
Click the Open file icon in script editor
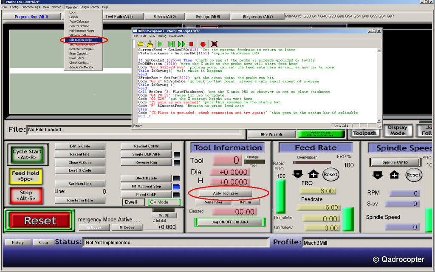(x=141, y=44)
